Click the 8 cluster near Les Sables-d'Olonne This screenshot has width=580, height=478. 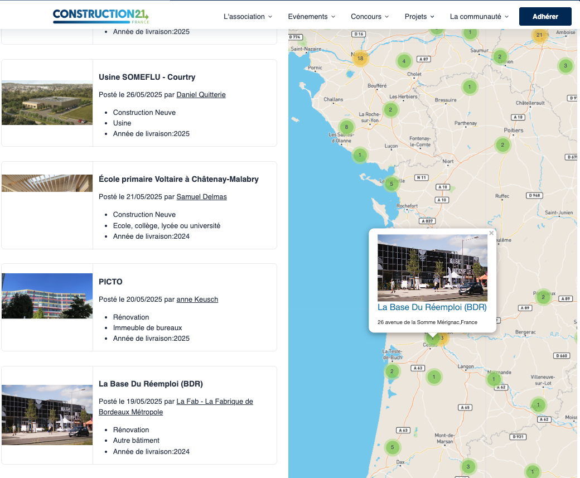[346, 127]
